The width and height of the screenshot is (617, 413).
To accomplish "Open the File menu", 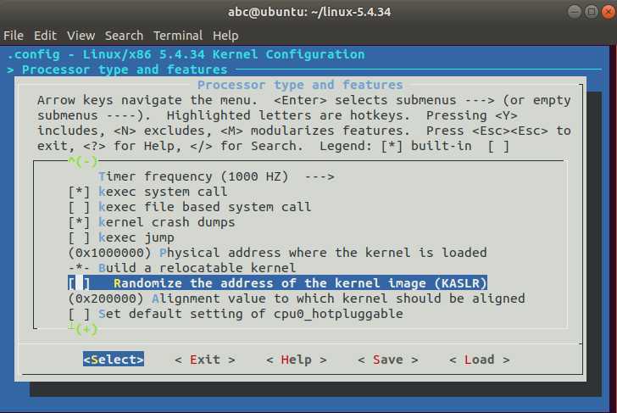I will click(x=14, y=36).
